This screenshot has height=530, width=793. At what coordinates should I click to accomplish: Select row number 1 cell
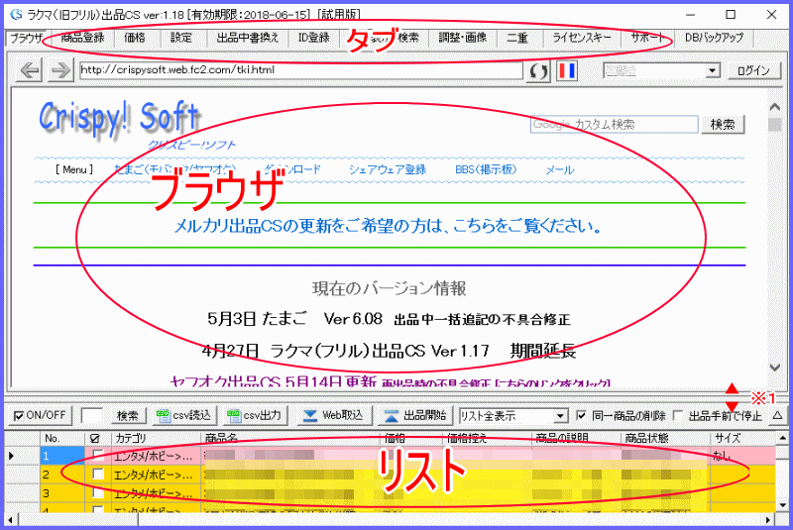pos(62,456)
